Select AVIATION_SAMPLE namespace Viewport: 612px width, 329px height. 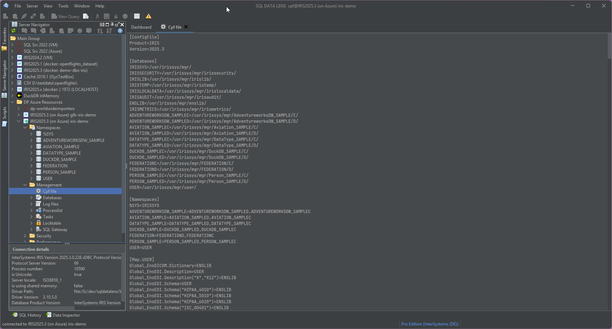[61, 147]
